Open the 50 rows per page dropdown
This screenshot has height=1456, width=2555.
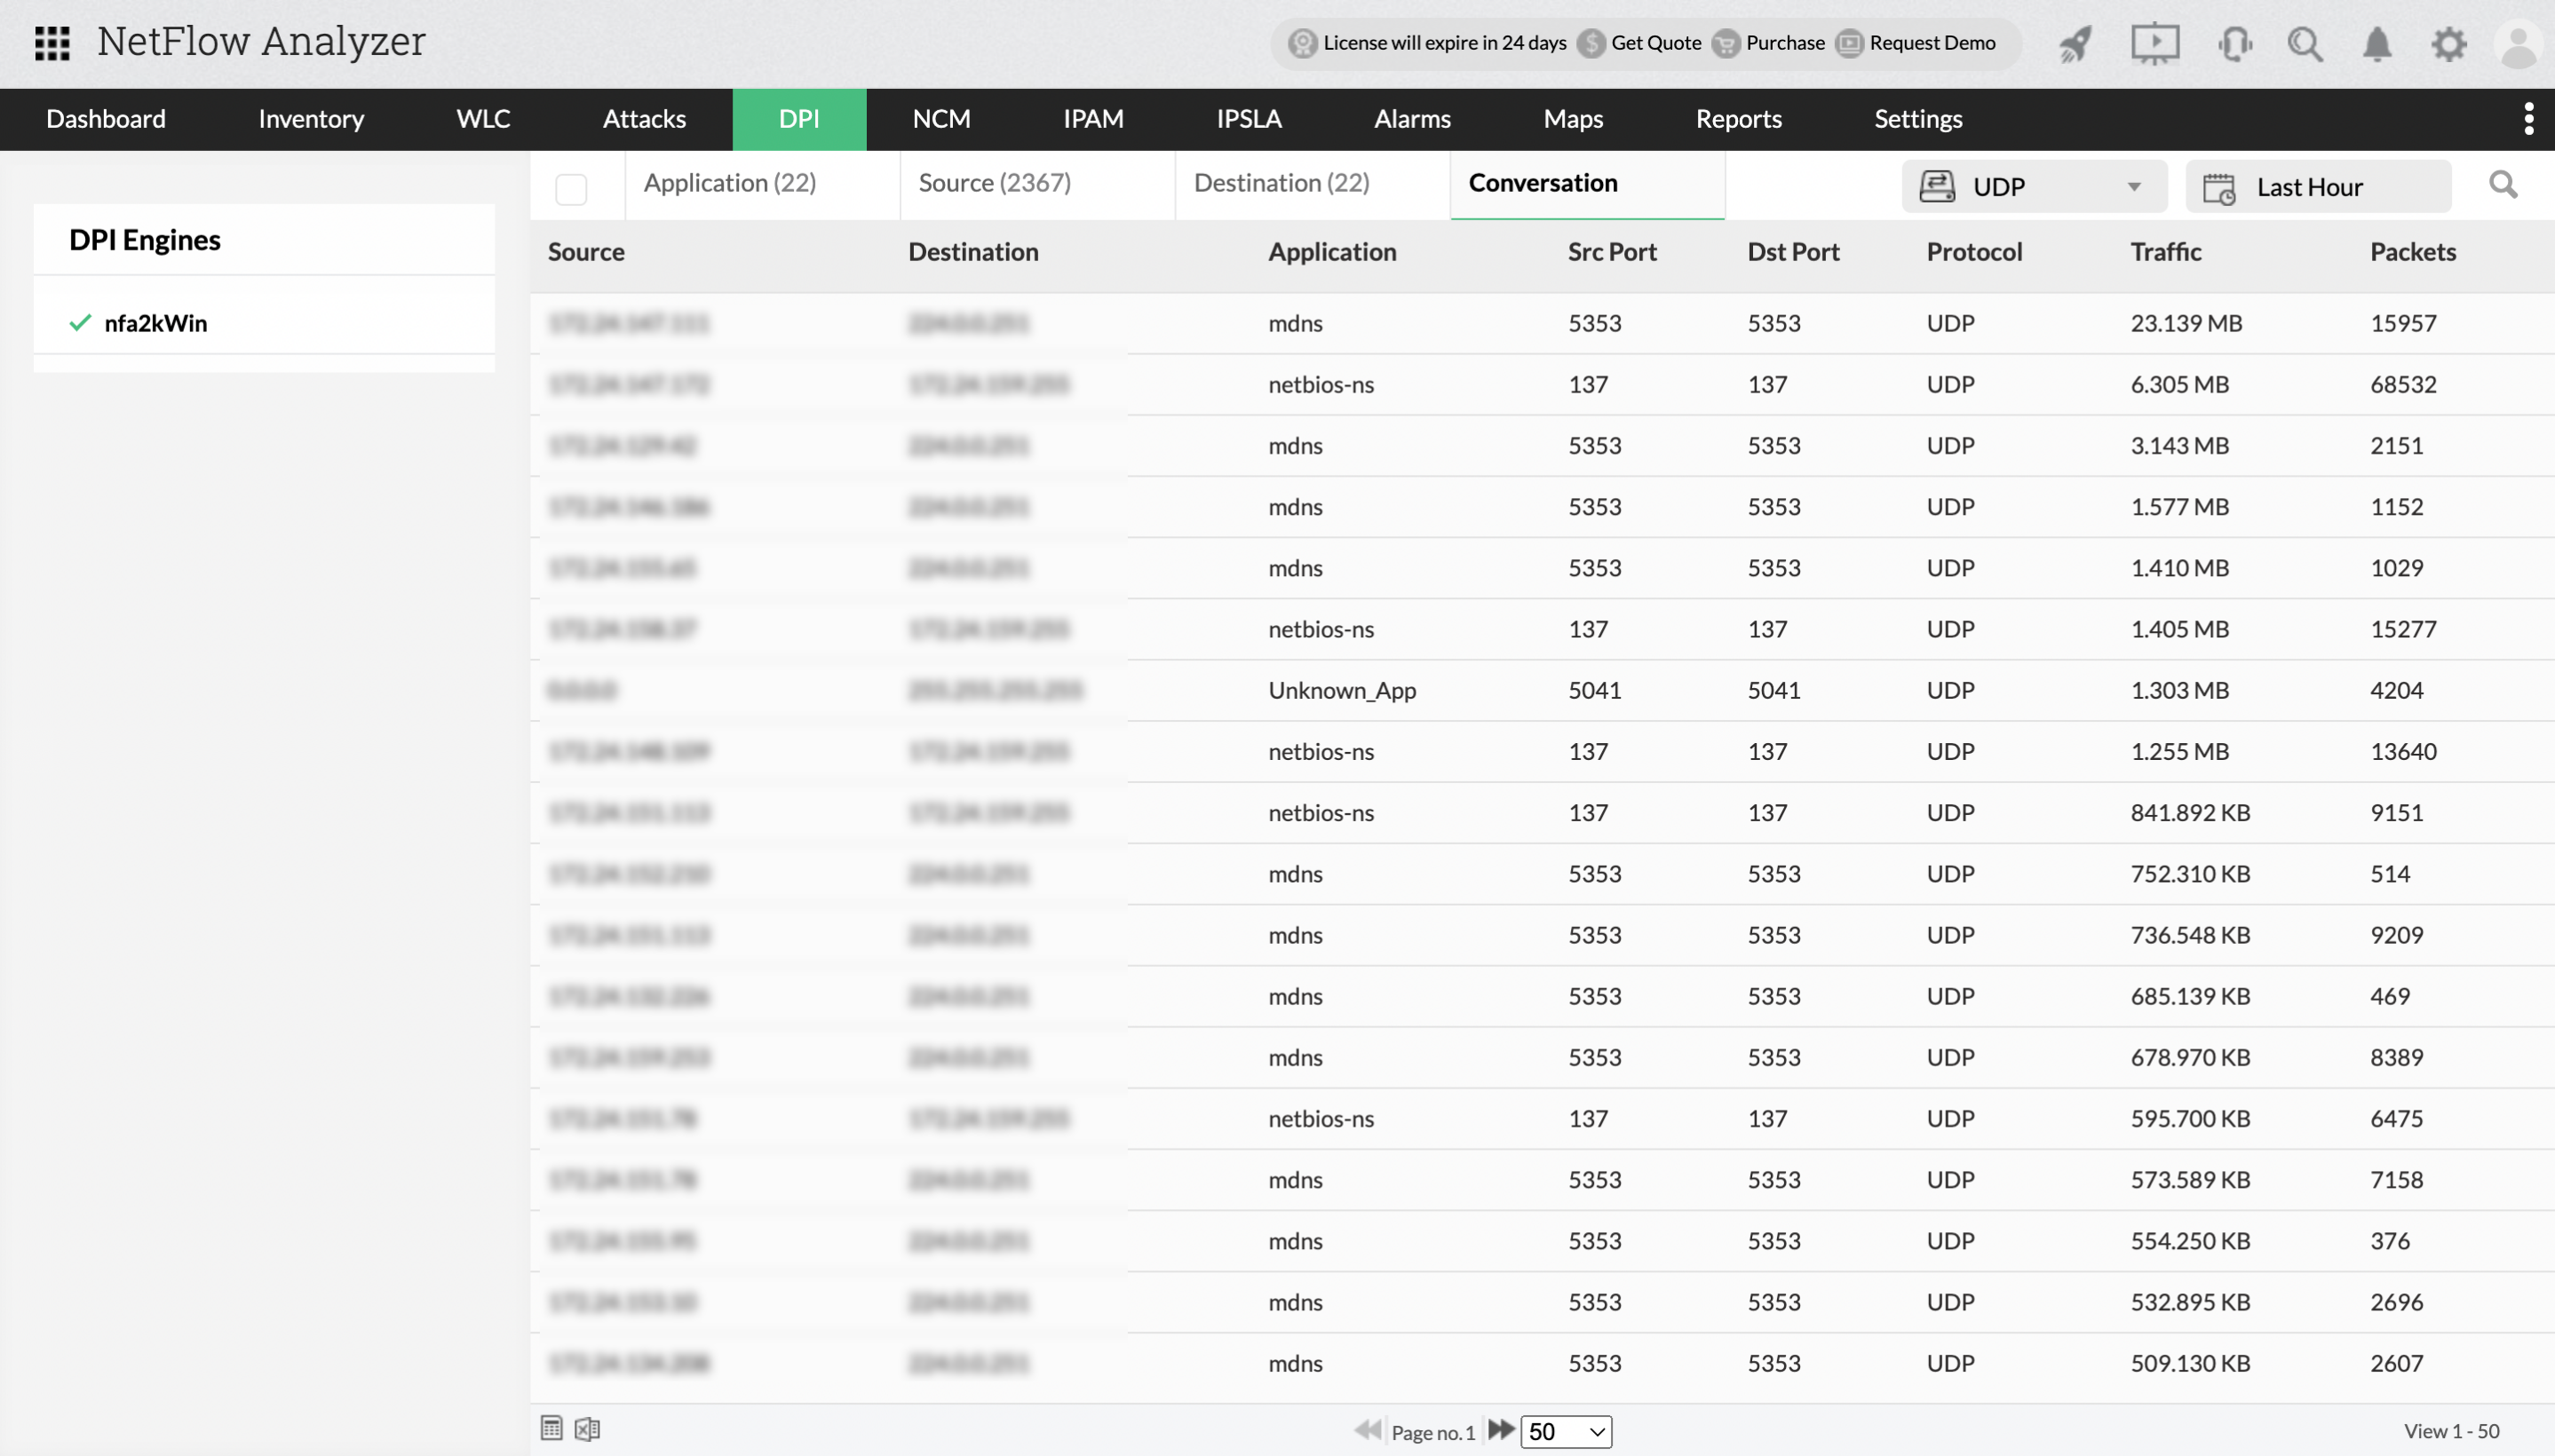[1565, 1431]
